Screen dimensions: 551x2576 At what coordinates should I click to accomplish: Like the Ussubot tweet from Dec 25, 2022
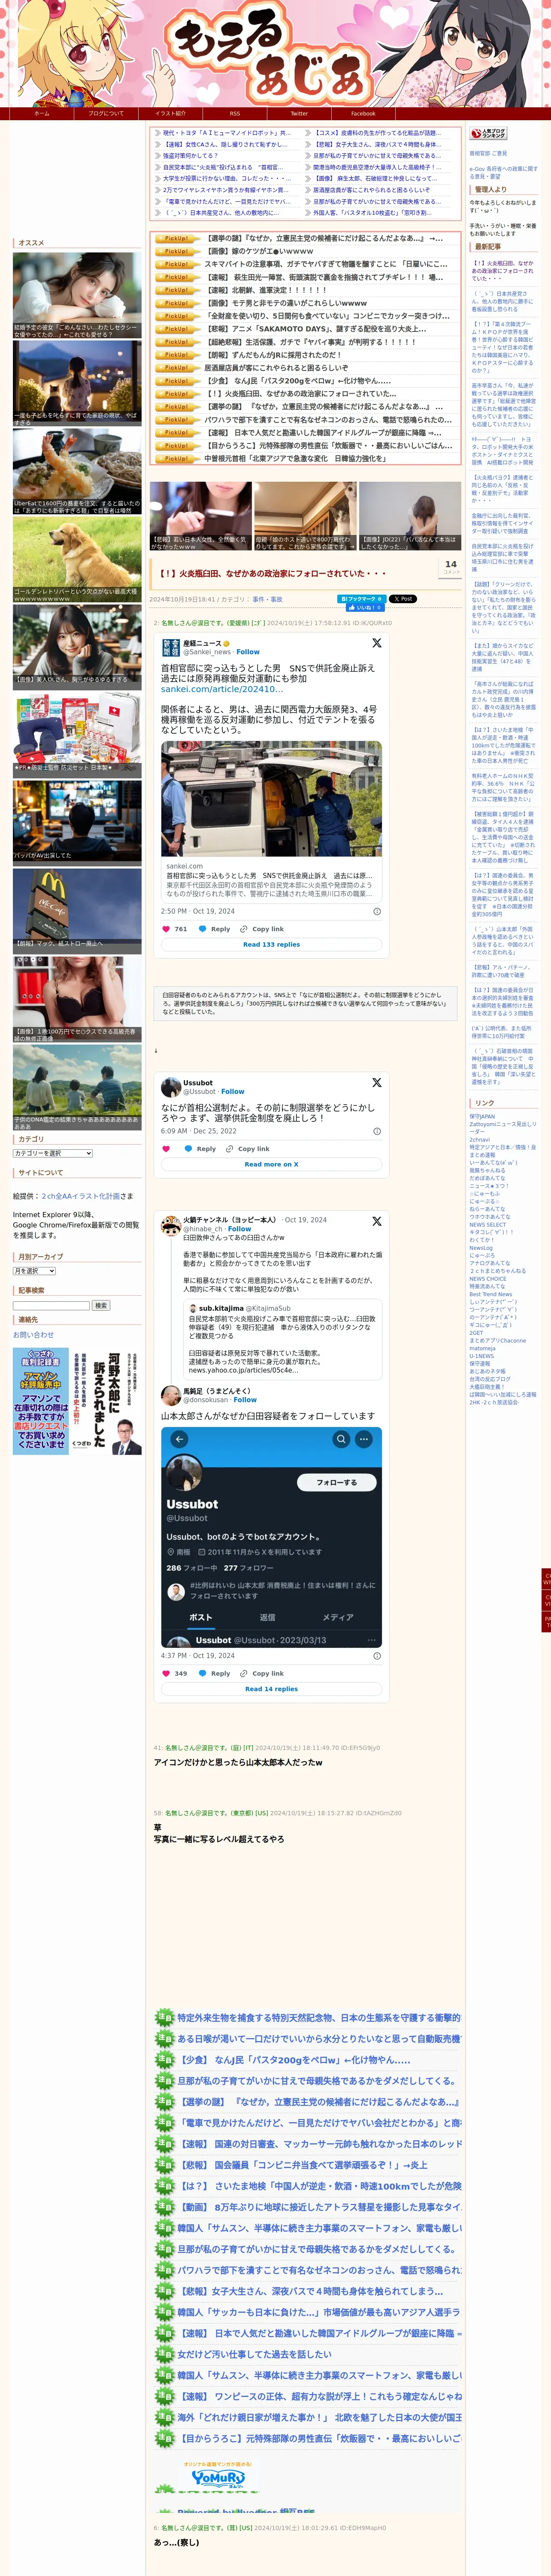tap(166, 1149)
